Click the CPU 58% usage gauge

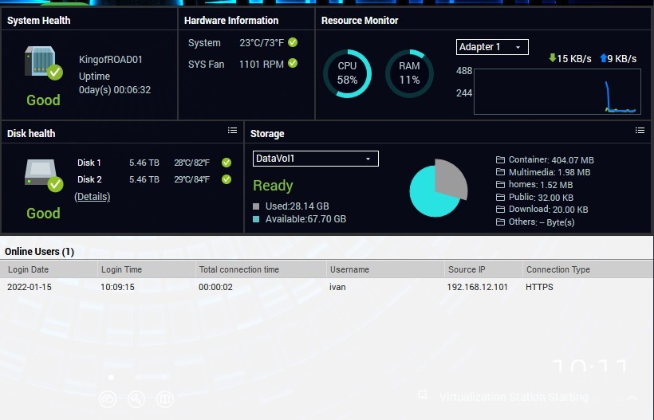click(x=348, y=74)
